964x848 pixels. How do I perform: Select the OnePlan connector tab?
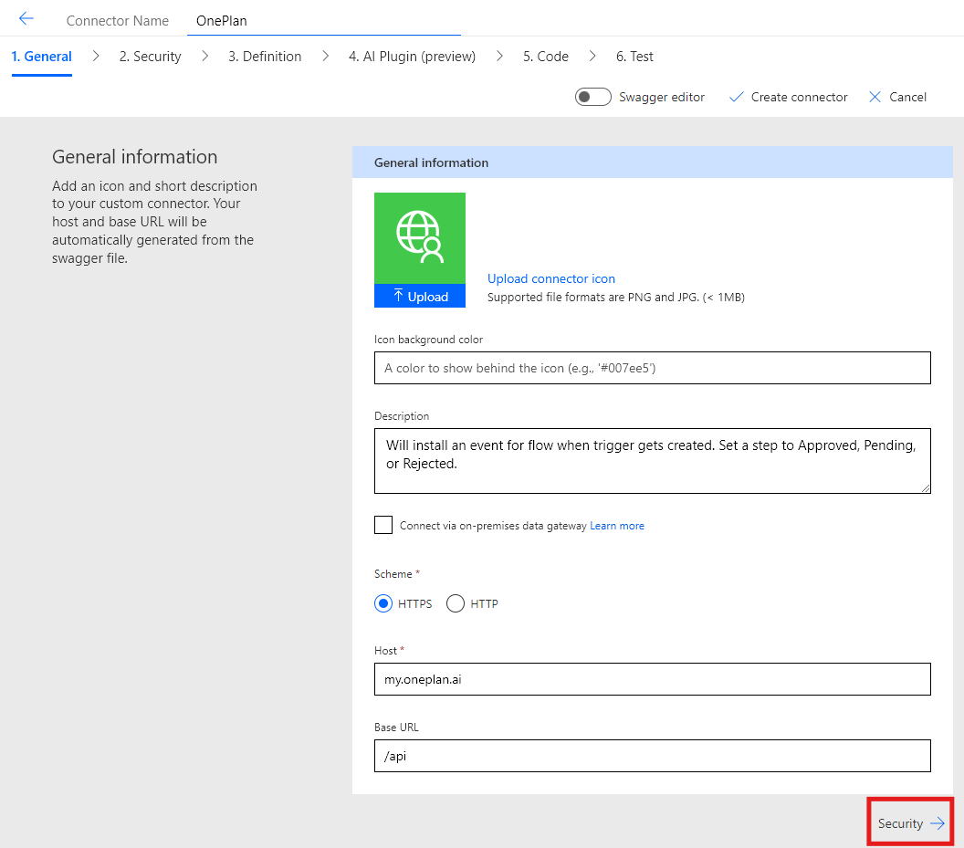pos(220,19)
